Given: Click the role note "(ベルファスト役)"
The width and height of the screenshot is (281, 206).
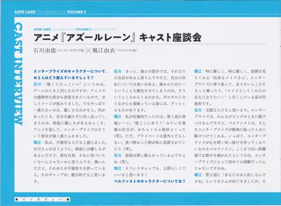Looking at the screenshot, I should [x=127, y=51].
